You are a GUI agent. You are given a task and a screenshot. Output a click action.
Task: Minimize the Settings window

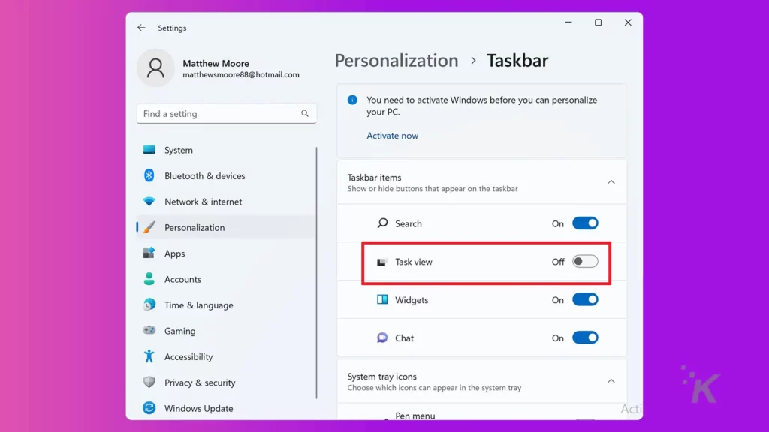pos(568,22)
